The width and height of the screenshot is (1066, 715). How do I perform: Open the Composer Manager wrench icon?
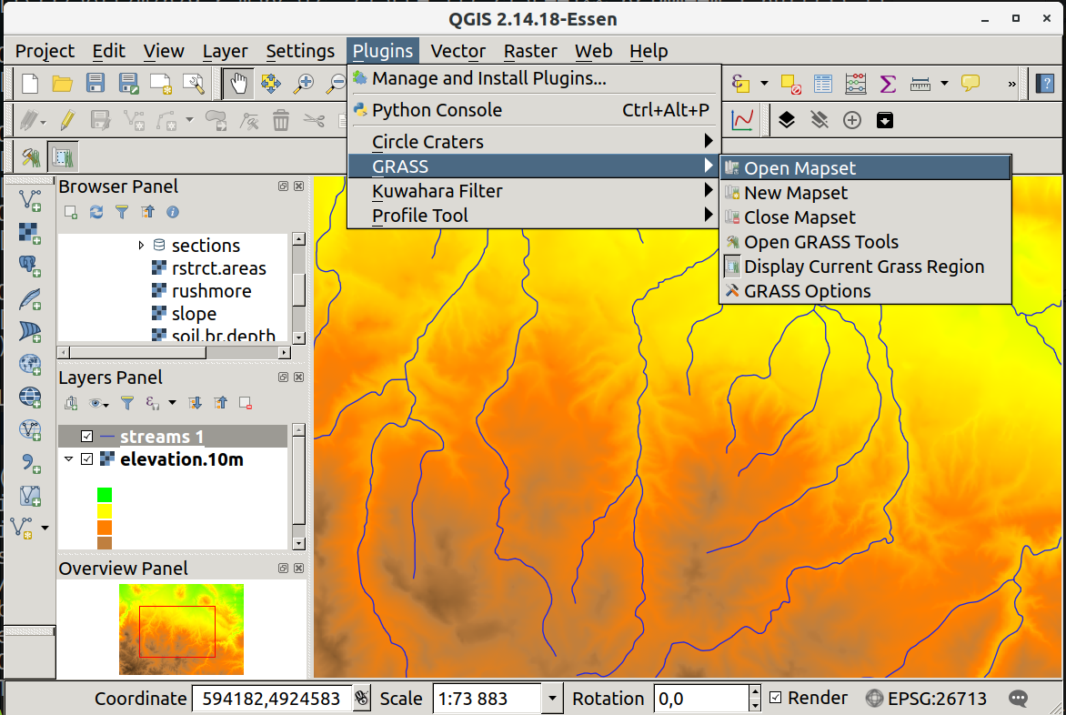[x=194, y=84]
